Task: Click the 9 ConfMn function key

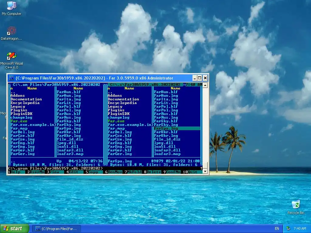Action: 172,172
